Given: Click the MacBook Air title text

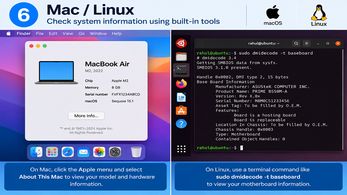Looking at the screenshot, I should click(107, 64).
